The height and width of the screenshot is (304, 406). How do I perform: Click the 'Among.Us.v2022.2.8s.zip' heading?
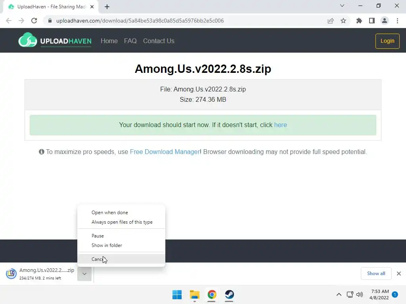tap(203, 69)
